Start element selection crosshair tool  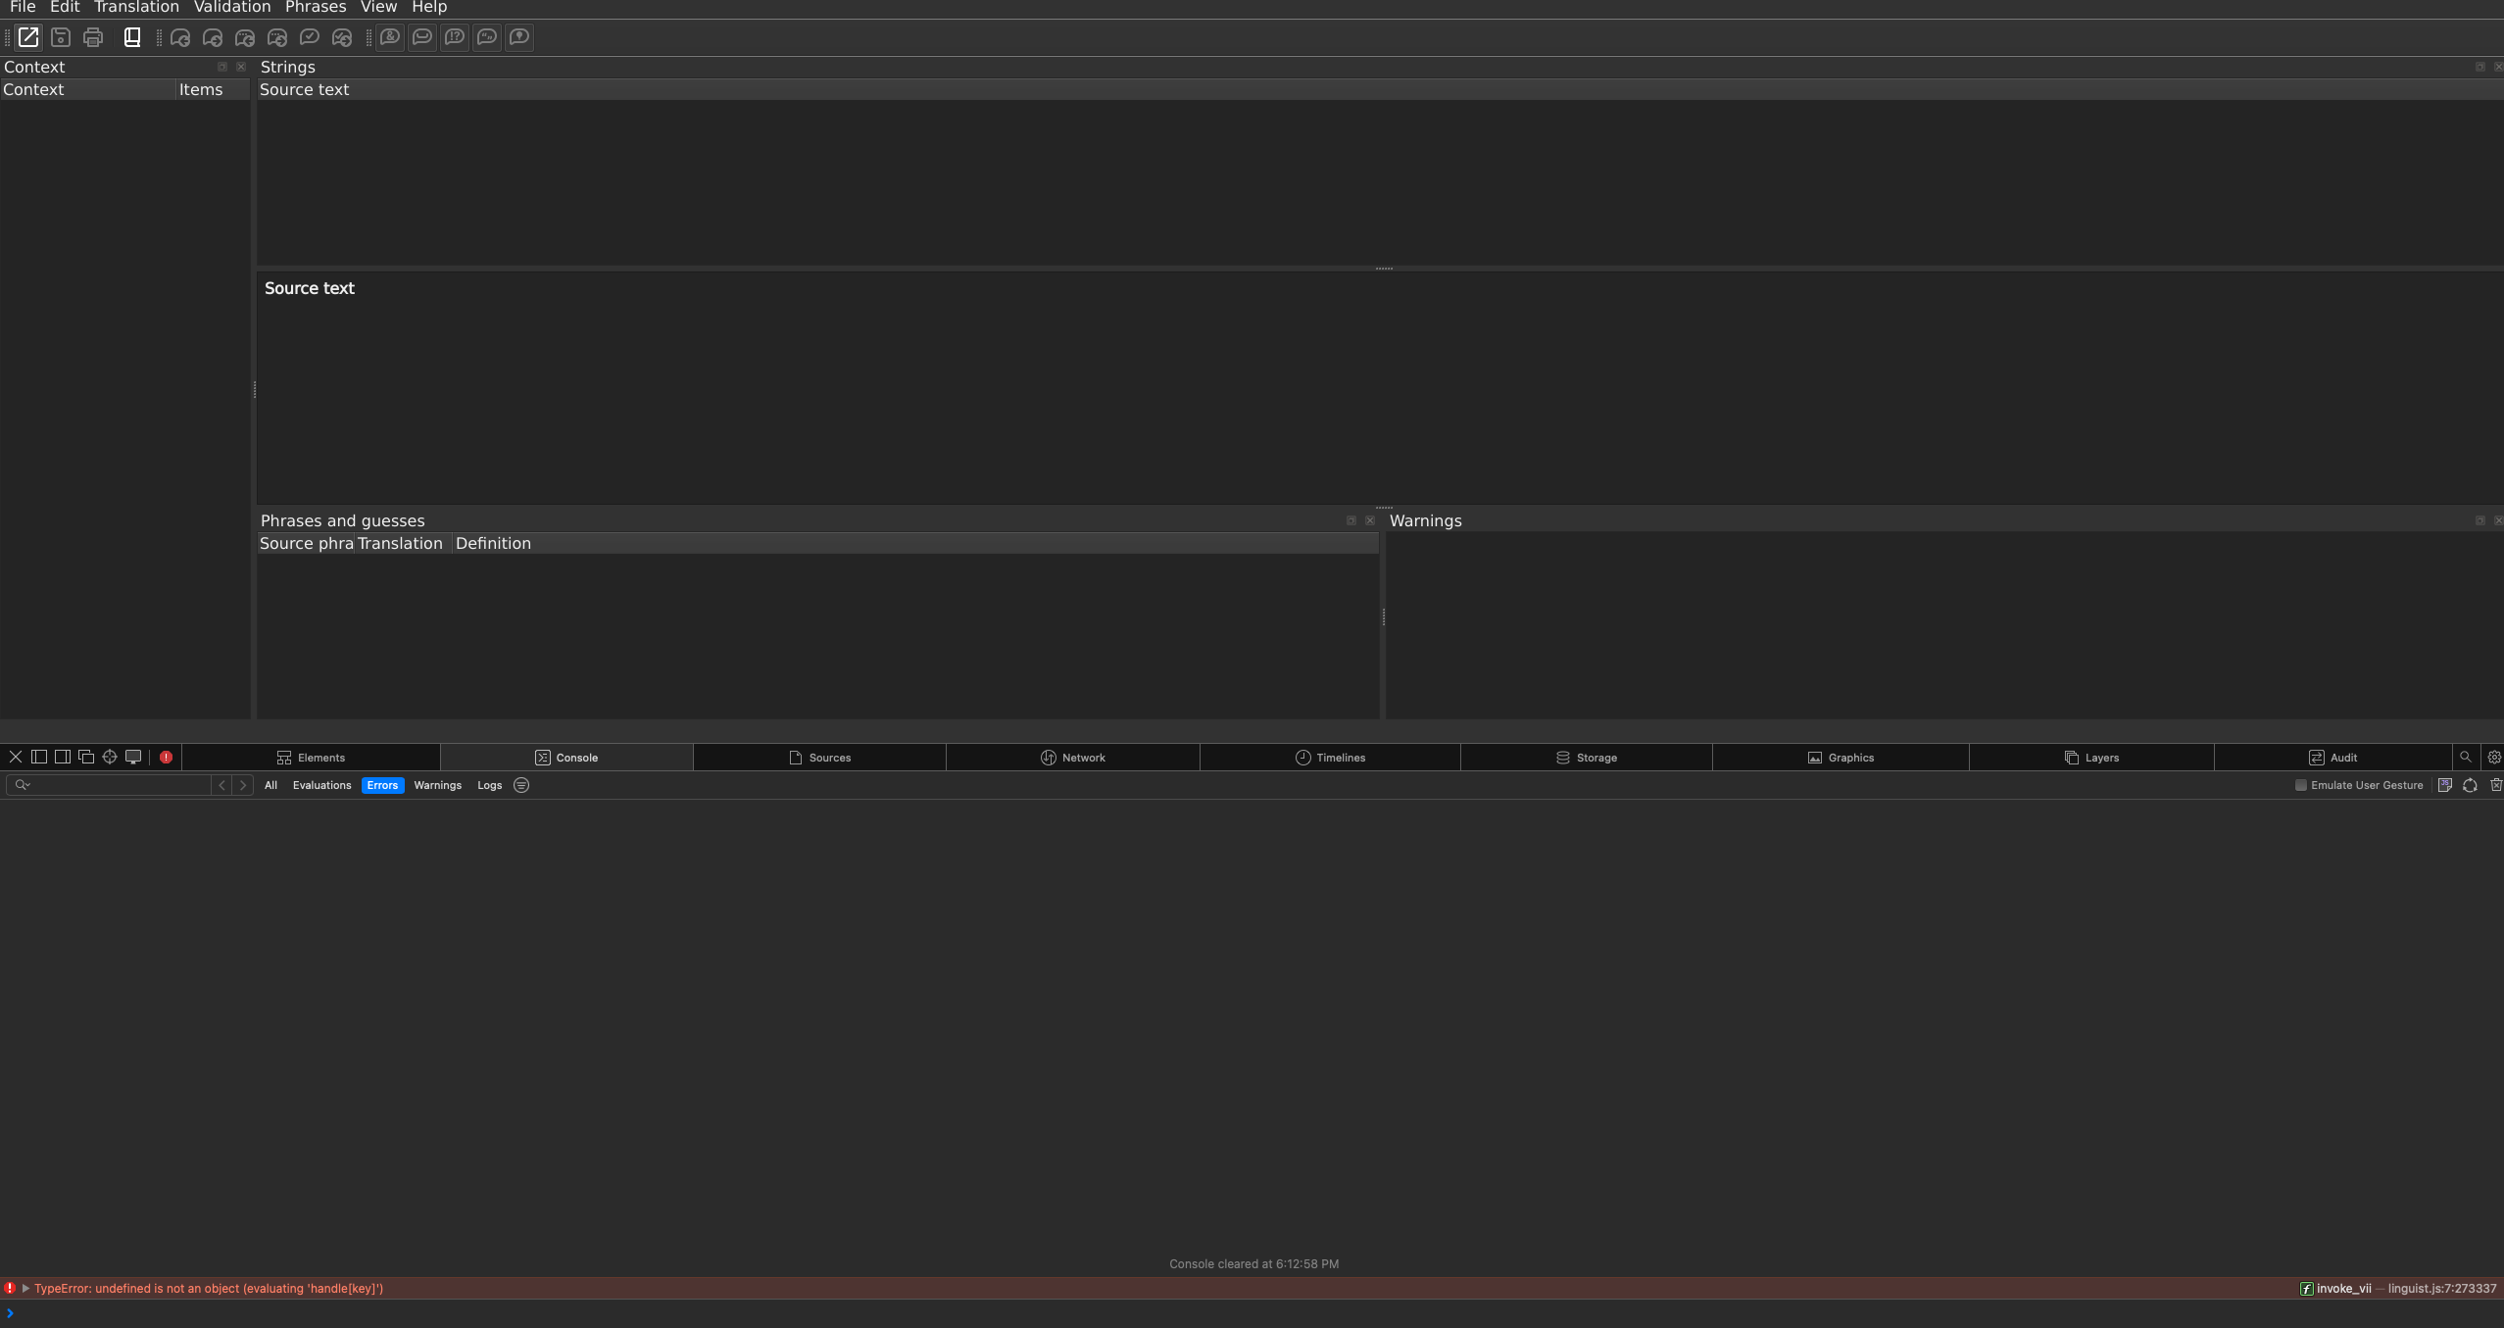click(110, 757)
